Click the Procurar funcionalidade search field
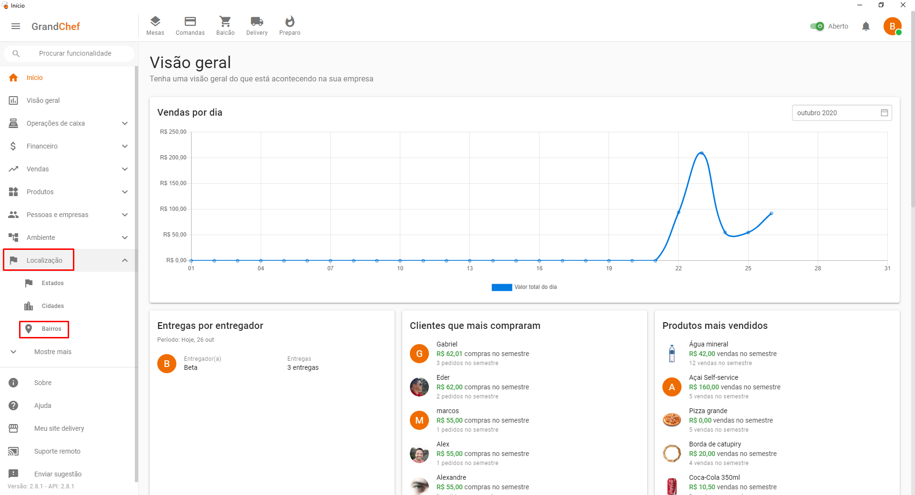Screen dimensions: 915x495 (75, 53)
